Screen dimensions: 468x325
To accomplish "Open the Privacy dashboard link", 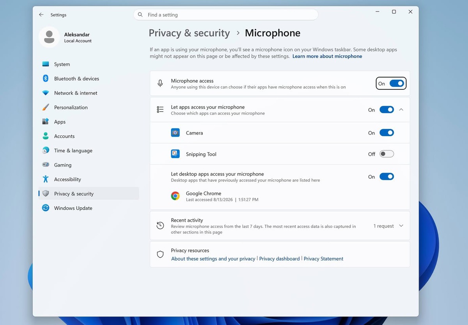I will (280, 259).
